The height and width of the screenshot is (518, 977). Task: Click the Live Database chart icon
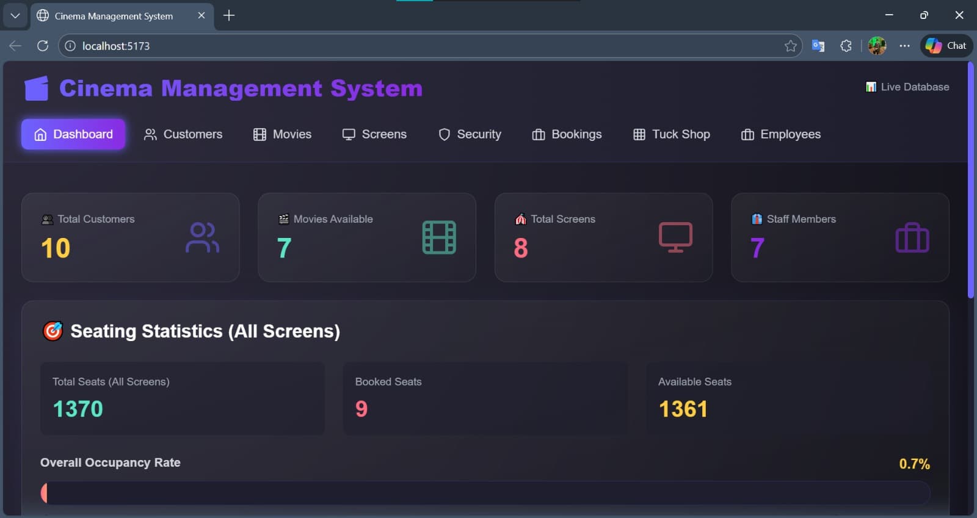pos(871,87)
